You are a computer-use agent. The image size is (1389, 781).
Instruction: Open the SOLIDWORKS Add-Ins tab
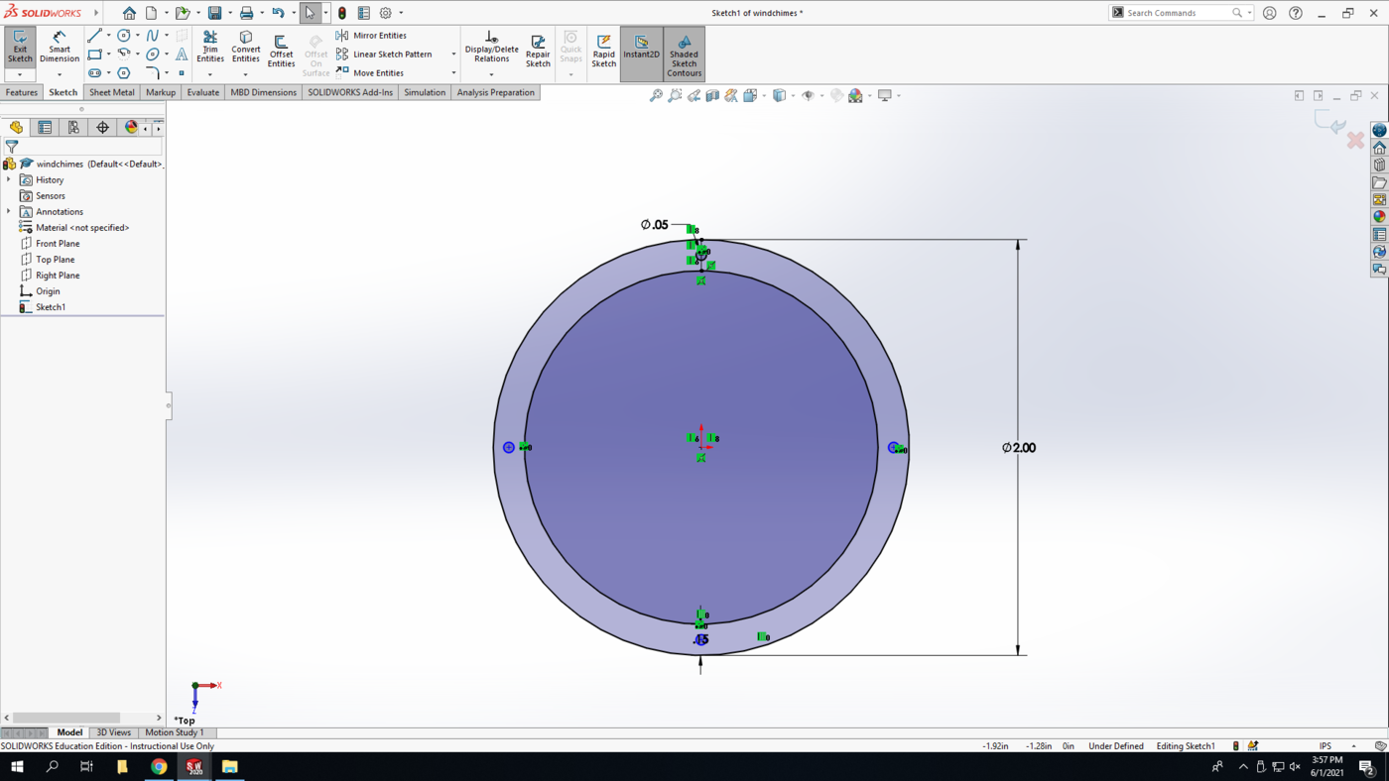pyautogui.click(x=350, y=92)
